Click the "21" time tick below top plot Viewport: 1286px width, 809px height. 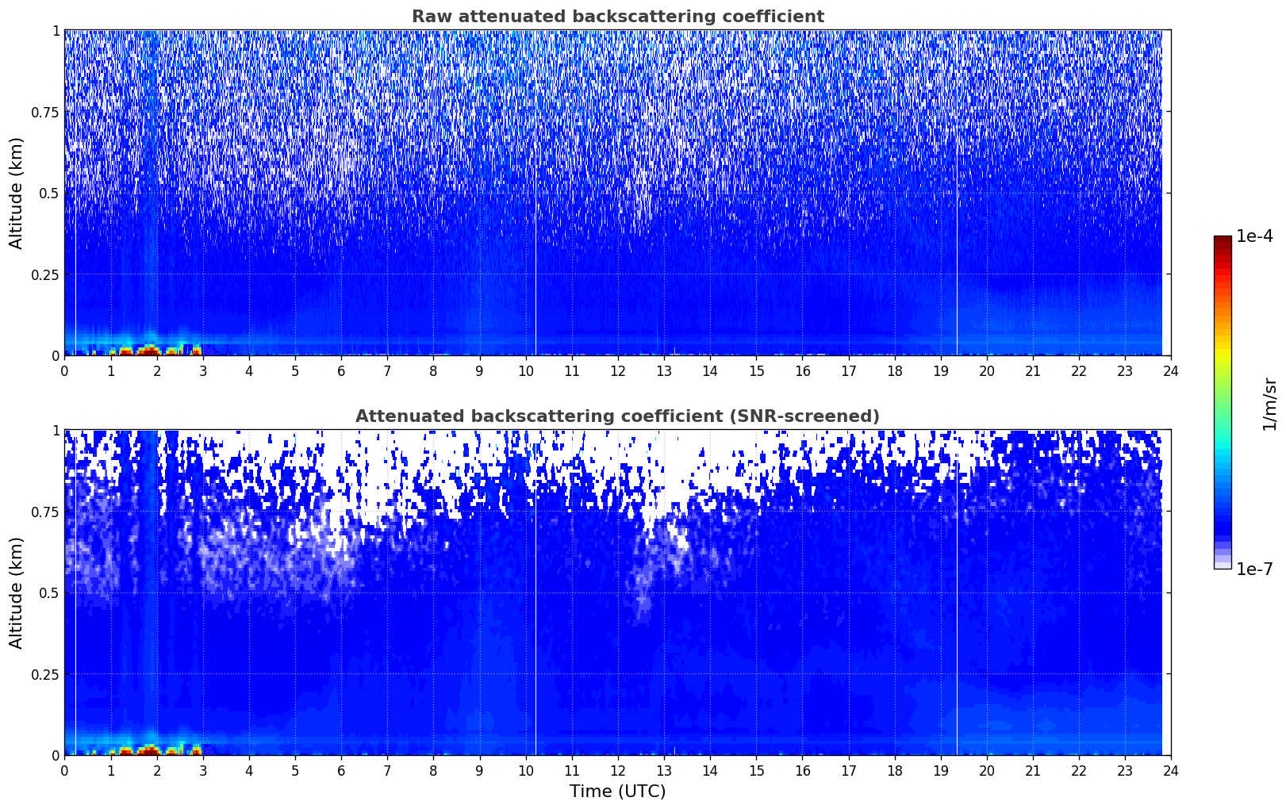coord(1033,370)
